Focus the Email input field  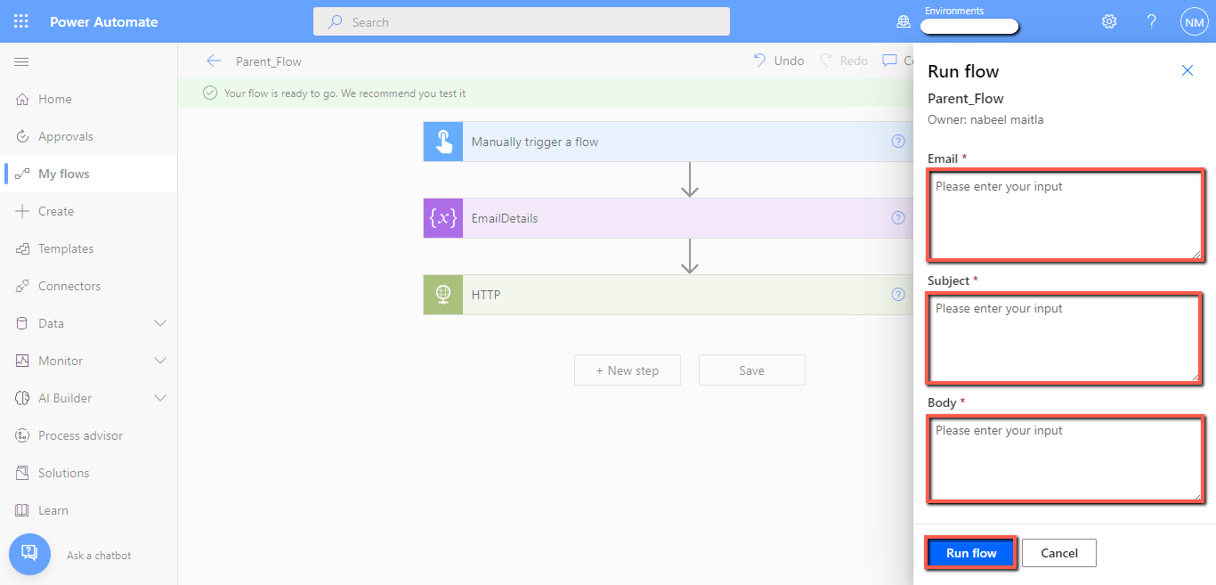[x=1066, y=215]
